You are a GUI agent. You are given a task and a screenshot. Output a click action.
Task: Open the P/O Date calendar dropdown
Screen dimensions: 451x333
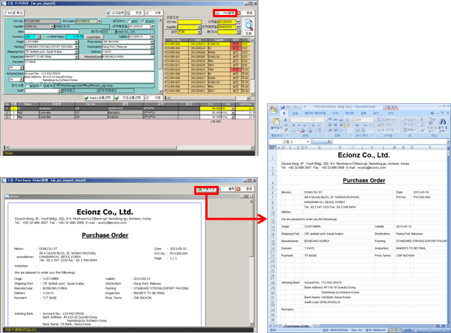99,22
